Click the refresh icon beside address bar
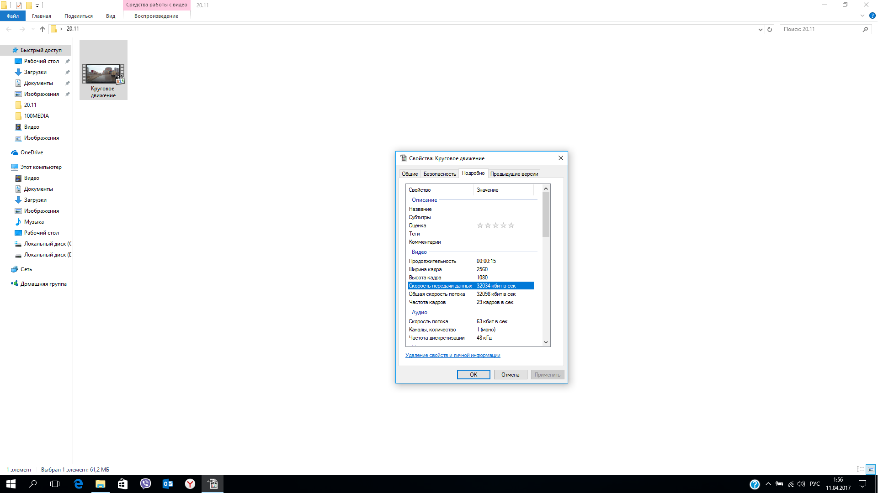This screenshot has height=493, width=878. pos(770,29)
